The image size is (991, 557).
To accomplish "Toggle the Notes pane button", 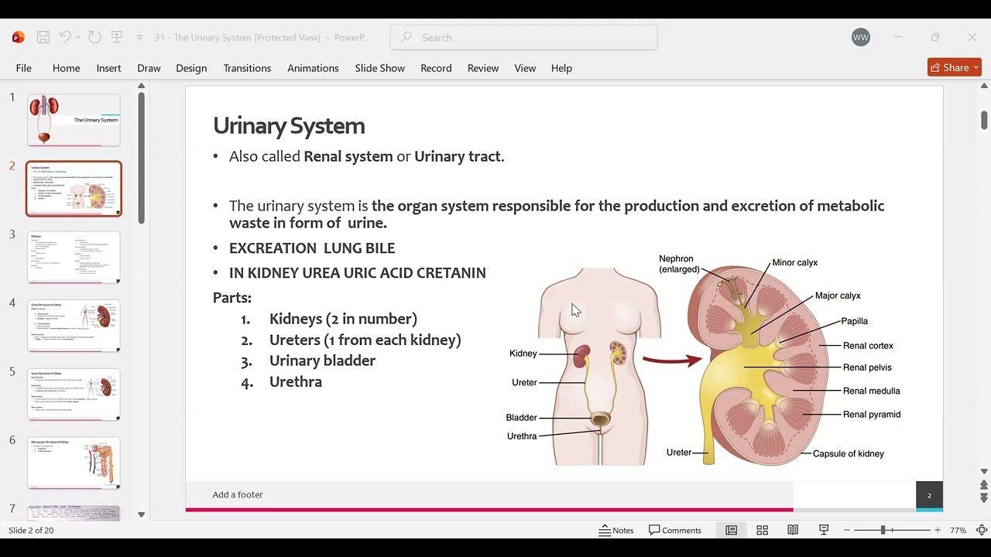I will 616,530.
